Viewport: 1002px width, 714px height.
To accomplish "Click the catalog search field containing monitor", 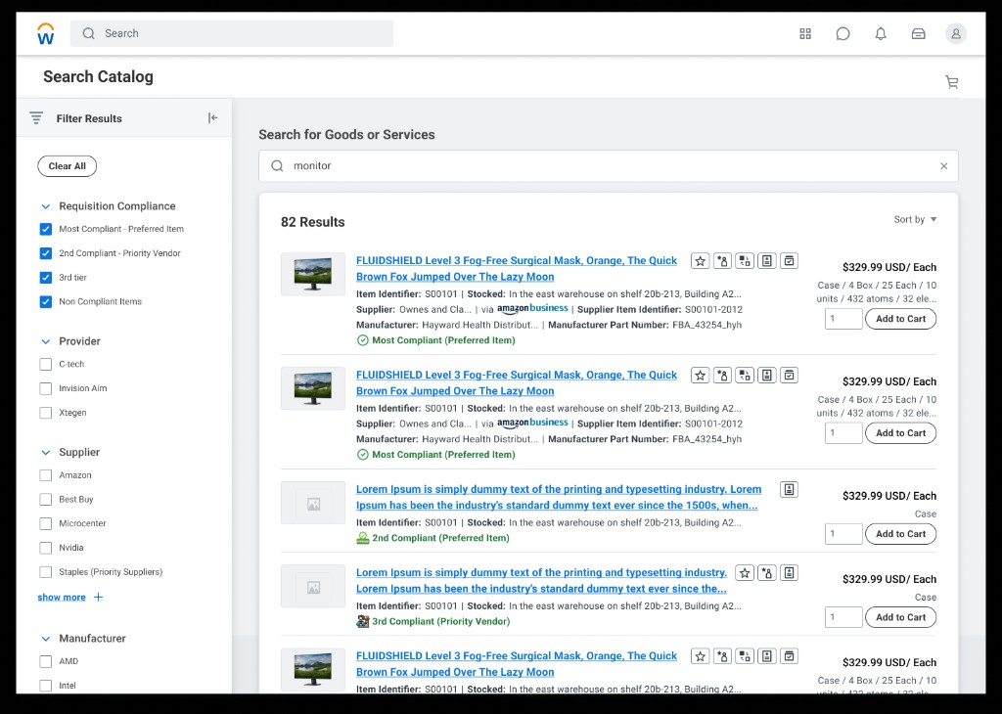I will coord(609,166).
